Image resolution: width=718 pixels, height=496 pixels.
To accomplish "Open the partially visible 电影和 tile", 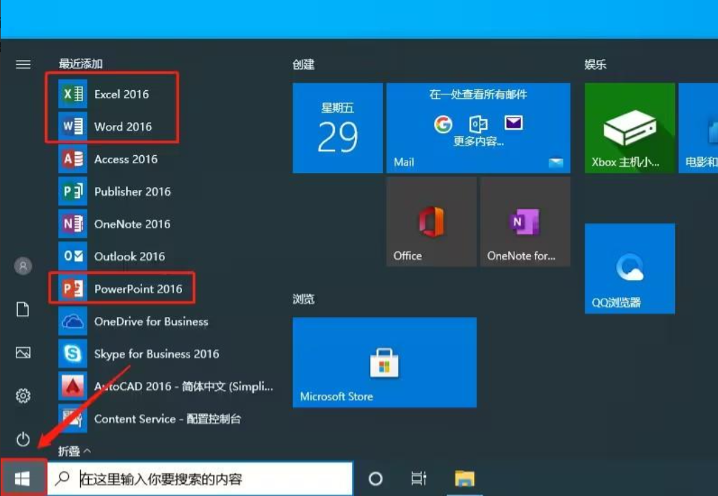I will coord(698,128).
